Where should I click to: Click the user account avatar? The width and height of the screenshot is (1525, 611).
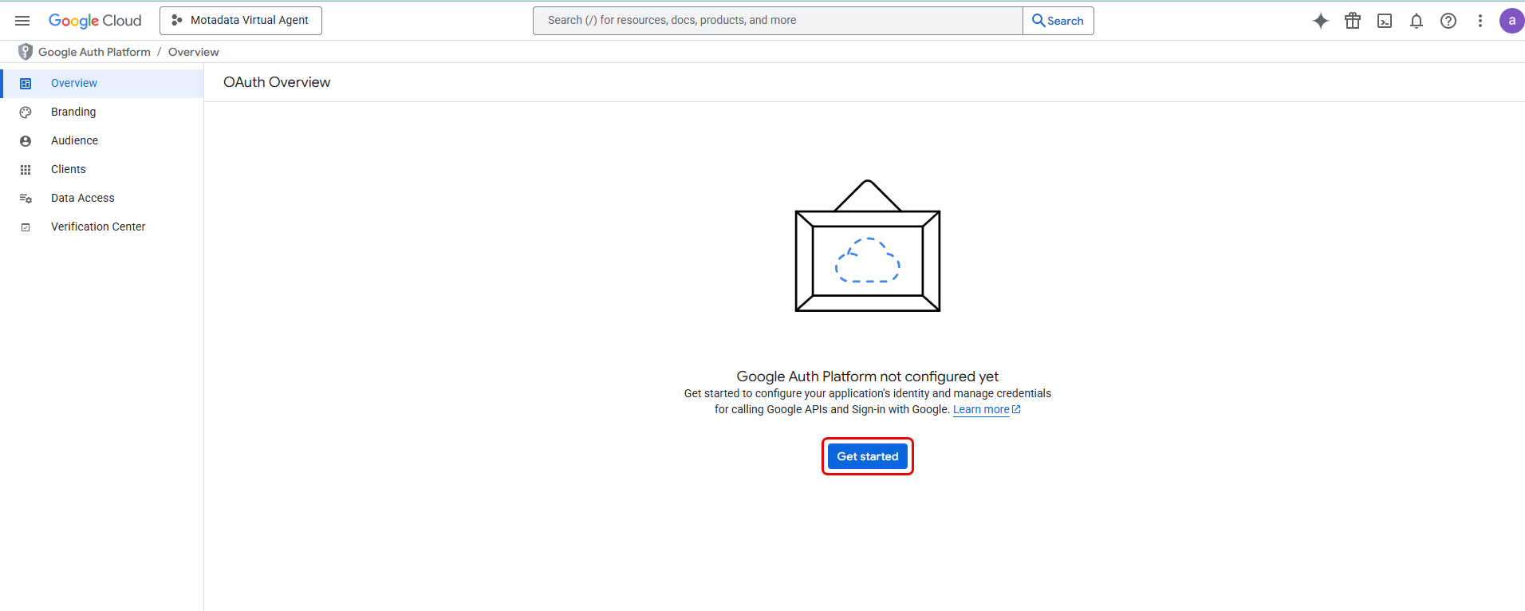1511,21
